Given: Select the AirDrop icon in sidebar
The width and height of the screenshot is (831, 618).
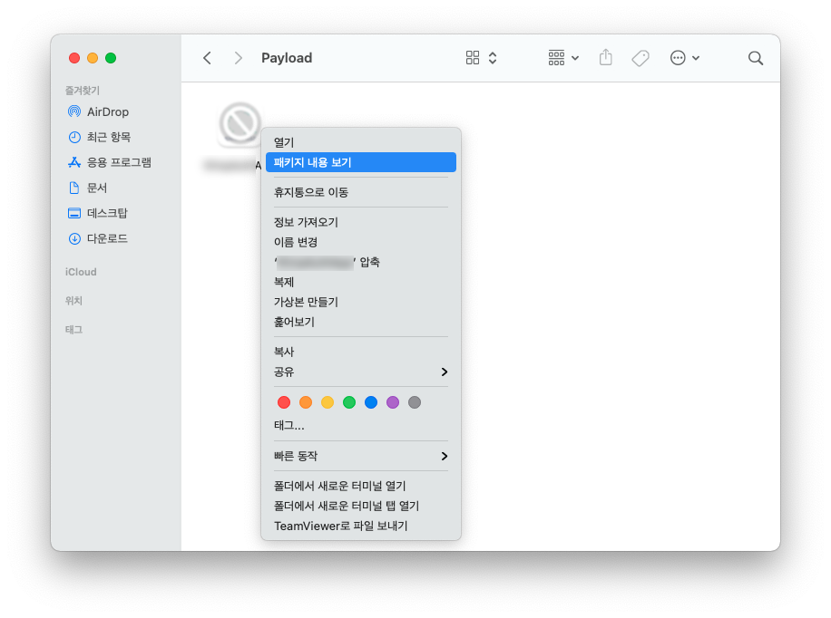Looking at the screenshot, I should click(x=74, y=111).
